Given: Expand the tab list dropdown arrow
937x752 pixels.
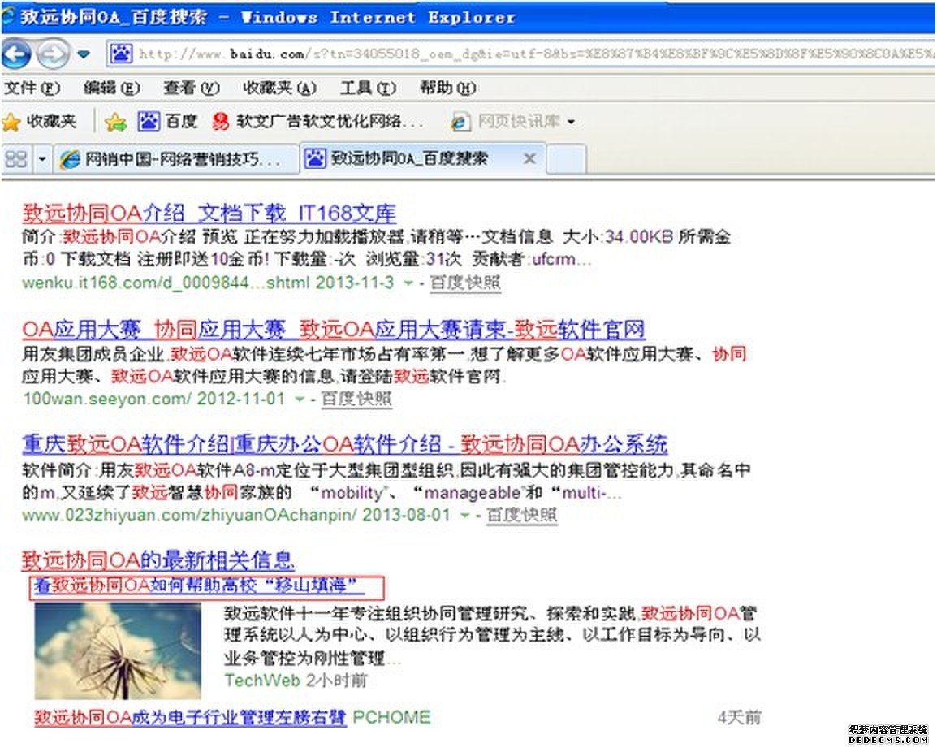Looking at the screenshot, I should [x=42, y=160].
